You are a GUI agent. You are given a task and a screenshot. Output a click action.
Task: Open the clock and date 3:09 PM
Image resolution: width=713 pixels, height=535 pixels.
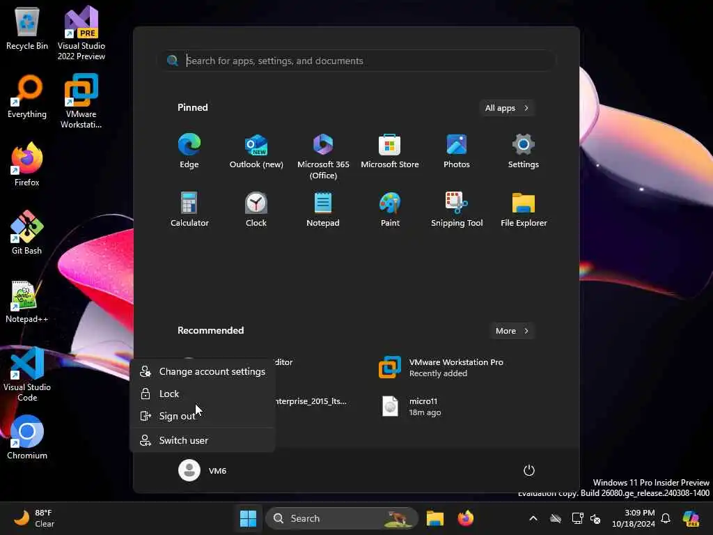click(x=633, y=518)
